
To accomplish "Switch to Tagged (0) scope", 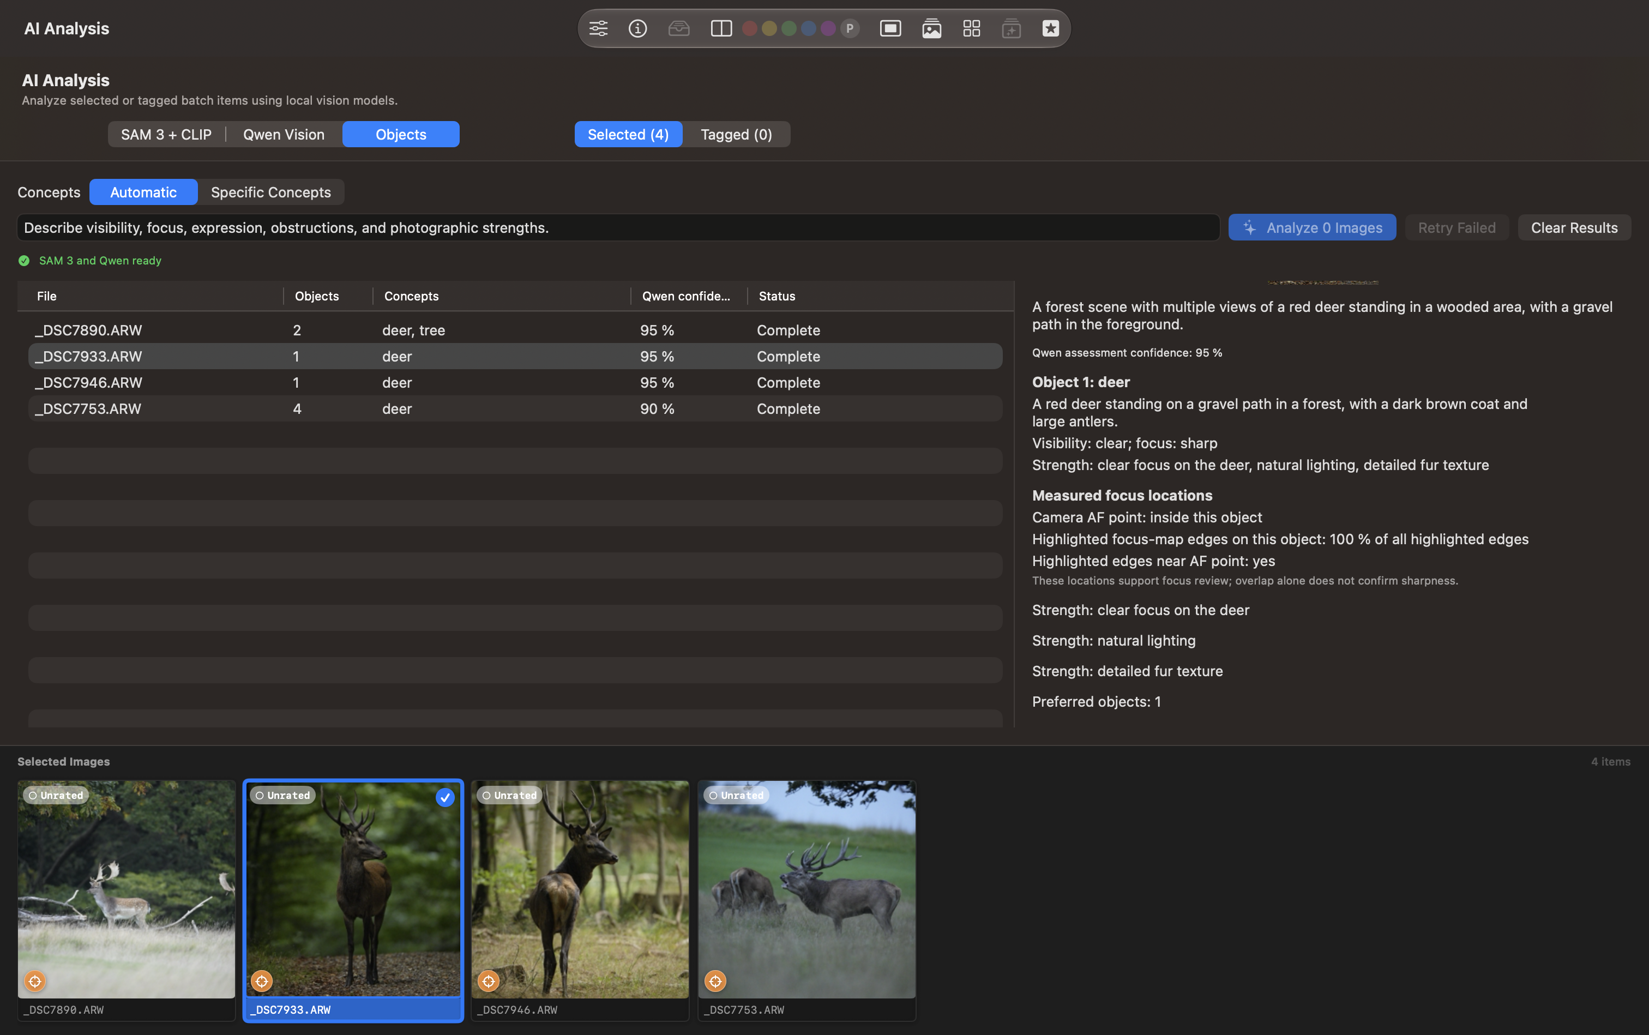I will [737, 134].
